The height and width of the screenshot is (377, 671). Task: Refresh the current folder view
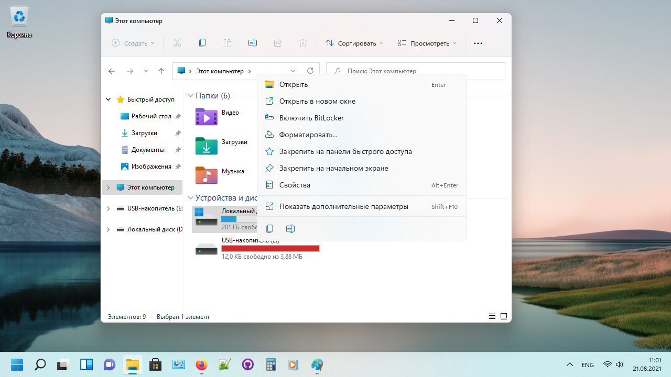point(310,71)
